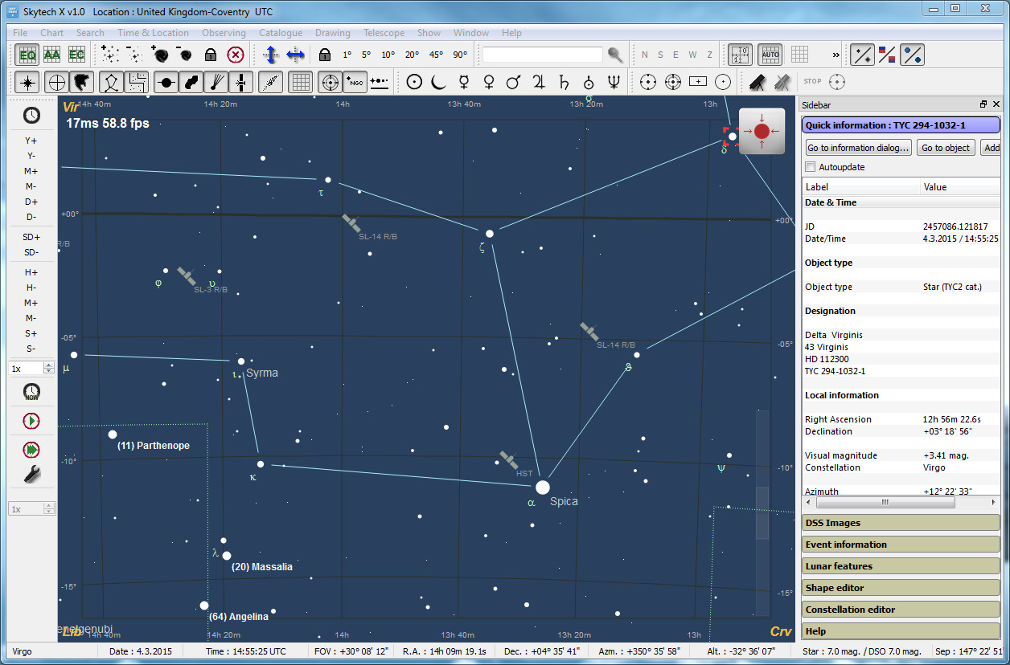The height and width of the screenshot is (665, 1010).
Task: Open the Telescope menu
Action: [x=384, y=33]
